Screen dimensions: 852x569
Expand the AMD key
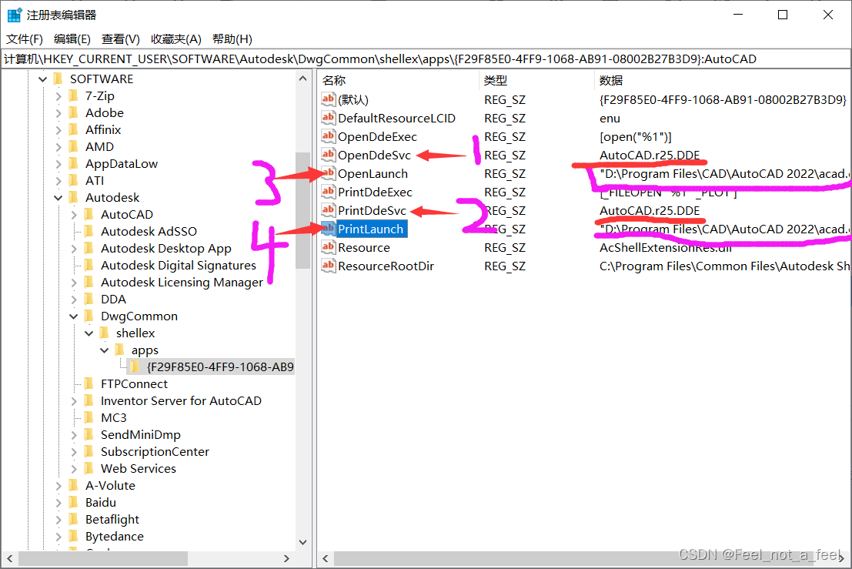[x=58, y=147]
